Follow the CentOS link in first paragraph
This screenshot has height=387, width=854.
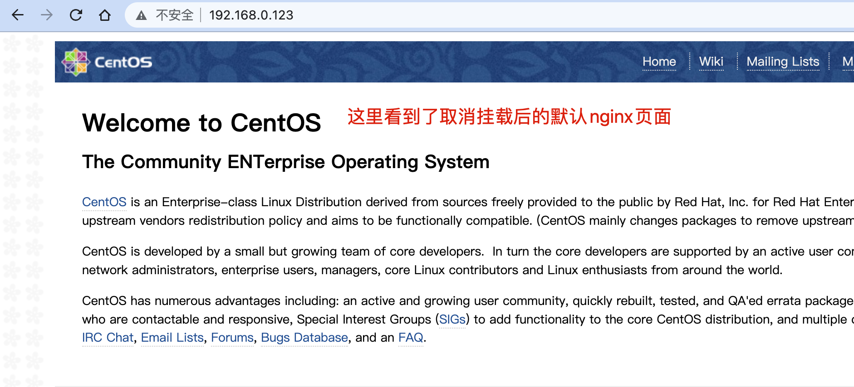104,202
